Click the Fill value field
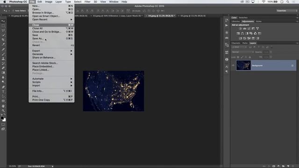 pos(266,57)
